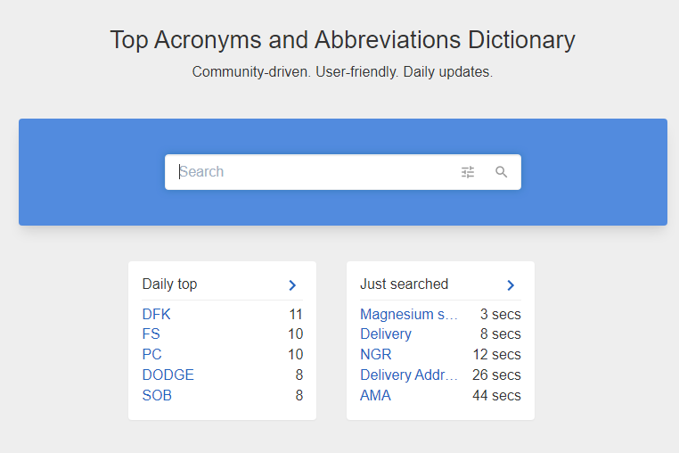Image resolution: width=679 pixels, height=453 pixels.
Task: Open the PC acronym link
Action: tap(152, 354)
